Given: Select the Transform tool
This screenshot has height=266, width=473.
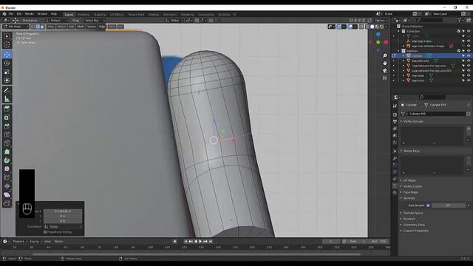Looking at the screenshot, I should click(7, 81).
